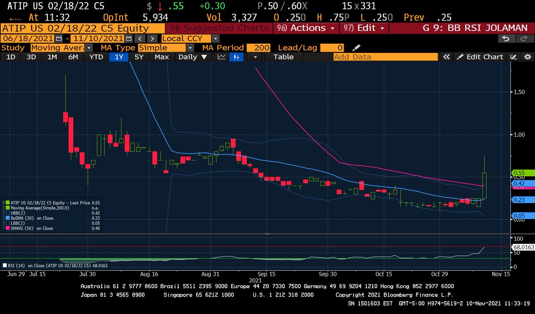
Task: Click the Add Data input field
Action: click(x=386, y=57)
